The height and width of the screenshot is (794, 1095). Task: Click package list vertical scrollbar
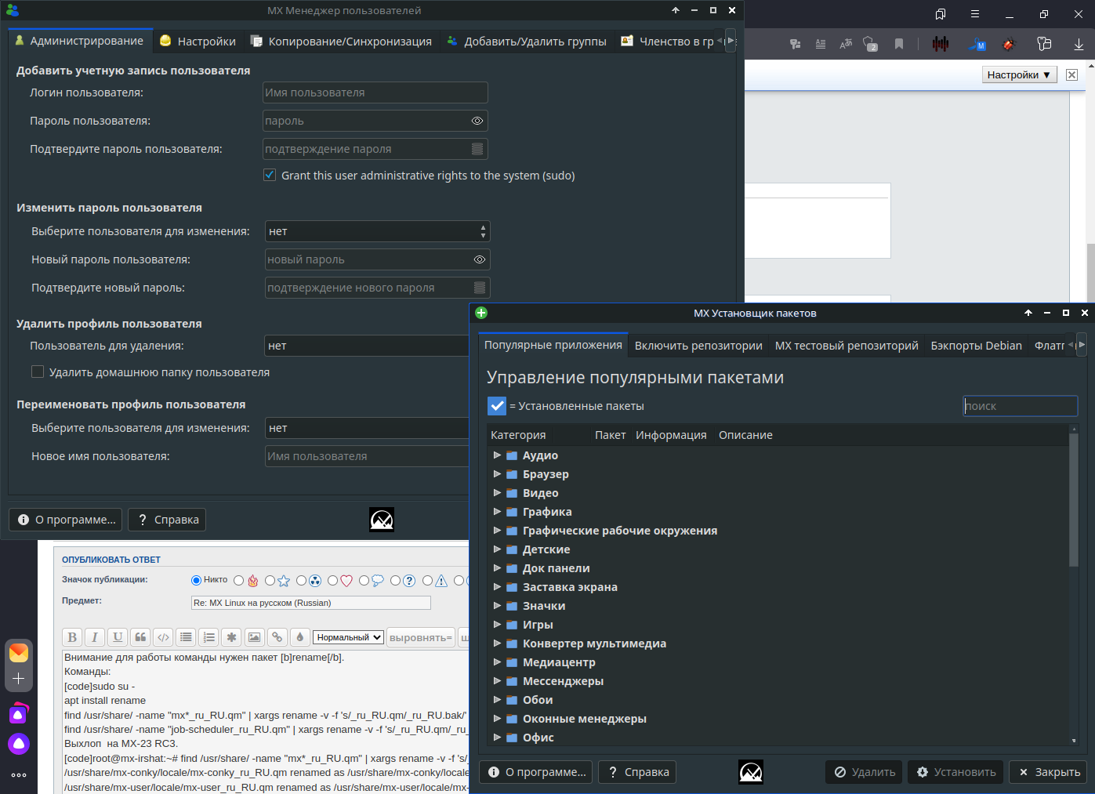pyautogui.click(x=1074, y=500)
